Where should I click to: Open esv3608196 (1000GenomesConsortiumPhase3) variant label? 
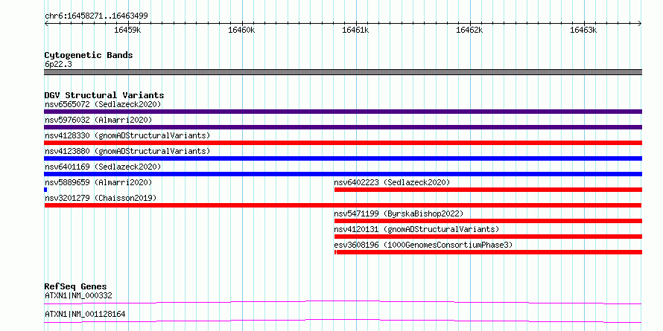coord(423,245)
